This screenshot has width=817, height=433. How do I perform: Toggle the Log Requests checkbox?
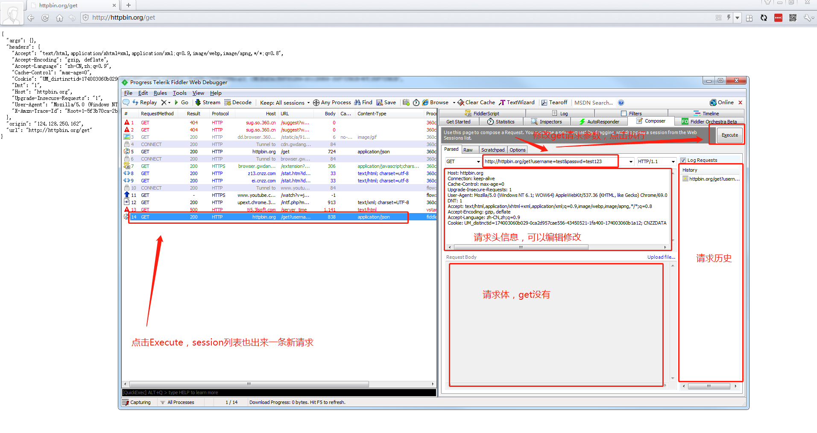(683, 160)
